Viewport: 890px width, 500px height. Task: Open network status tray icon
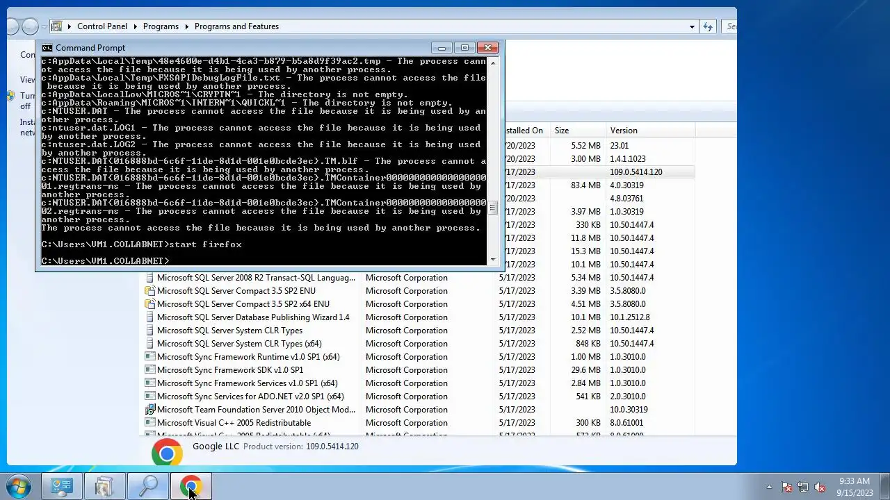(803, 487)
